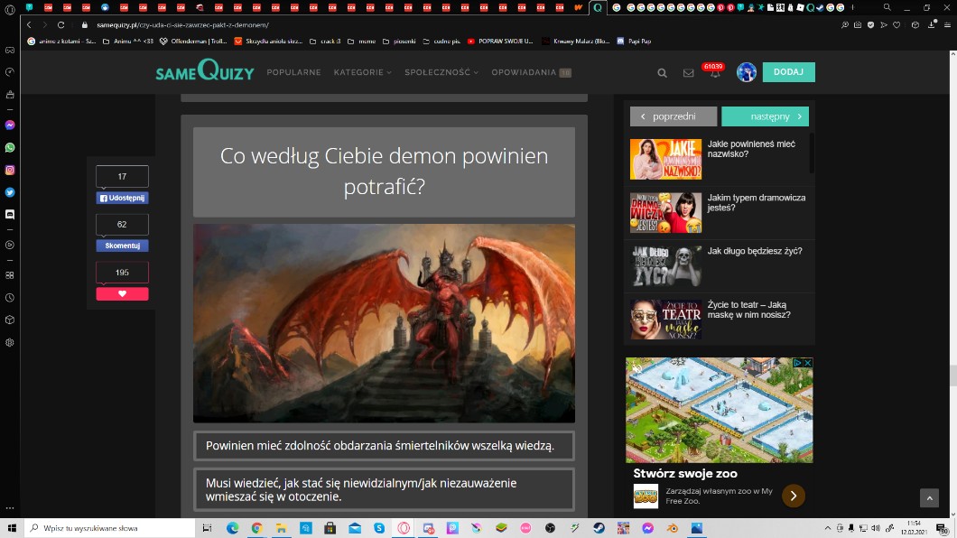Expand the Społeczność dropdown menu
Image resolution: width=957 pixels, height=538 pixels.
pos(441,72)
